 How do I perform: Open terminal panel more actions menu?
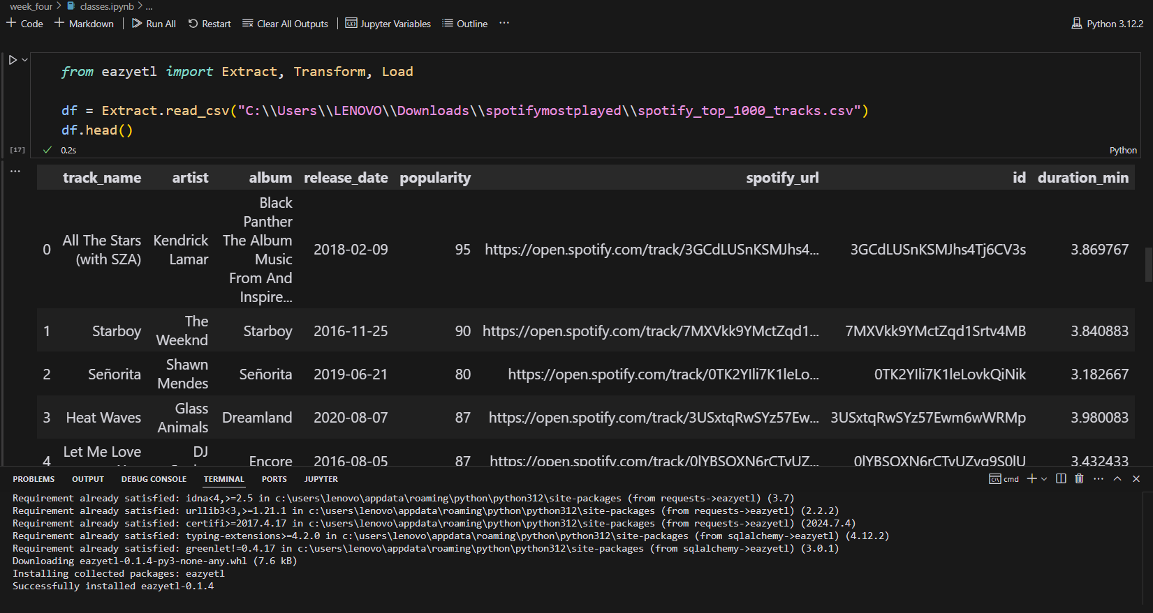(1099, 478)
